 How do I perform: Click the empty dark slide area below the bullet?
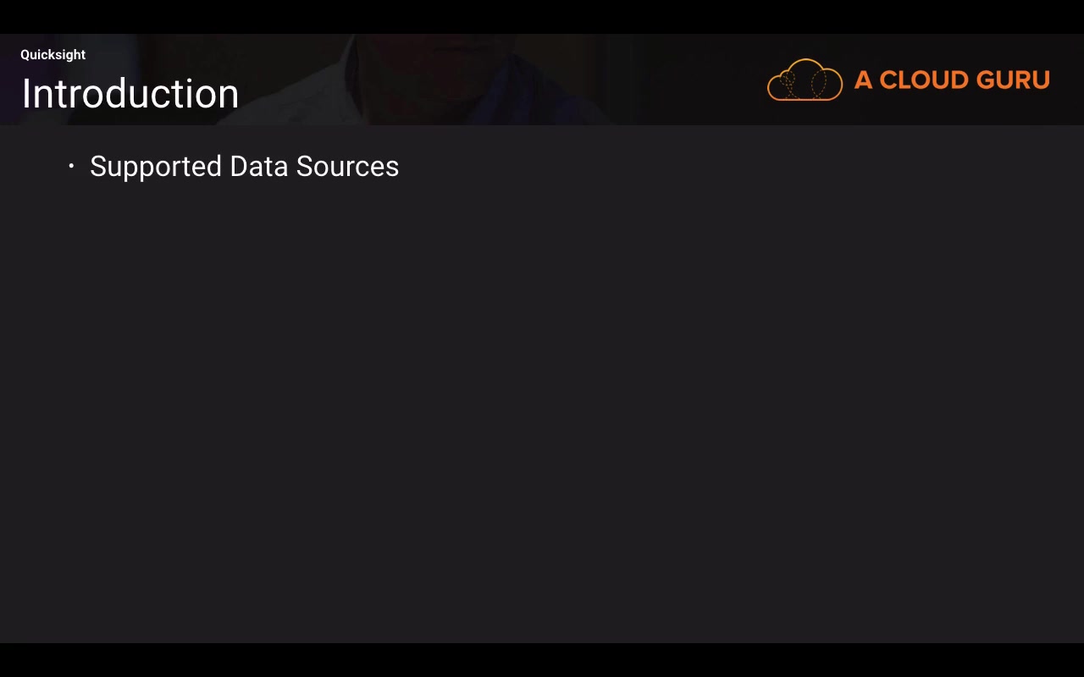point(542,406)
